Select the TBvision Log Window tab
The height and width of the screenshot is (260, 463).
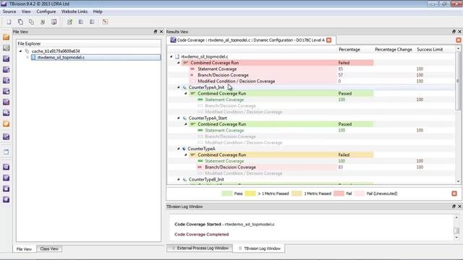259,248
